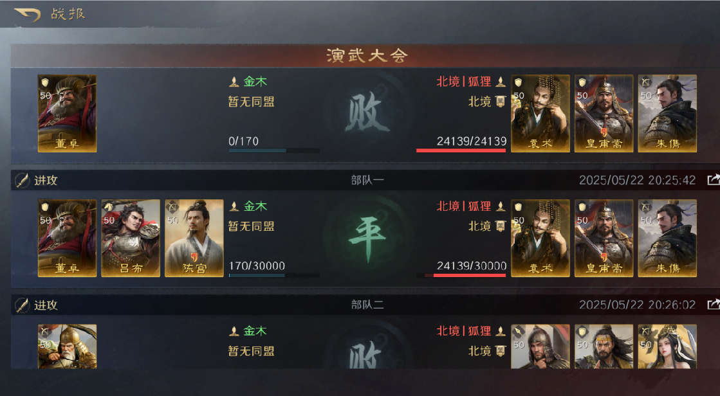Share the 部队一 battle report
Image resolution: width=720 pixels, height=396 pixels.
click(713, 180)
